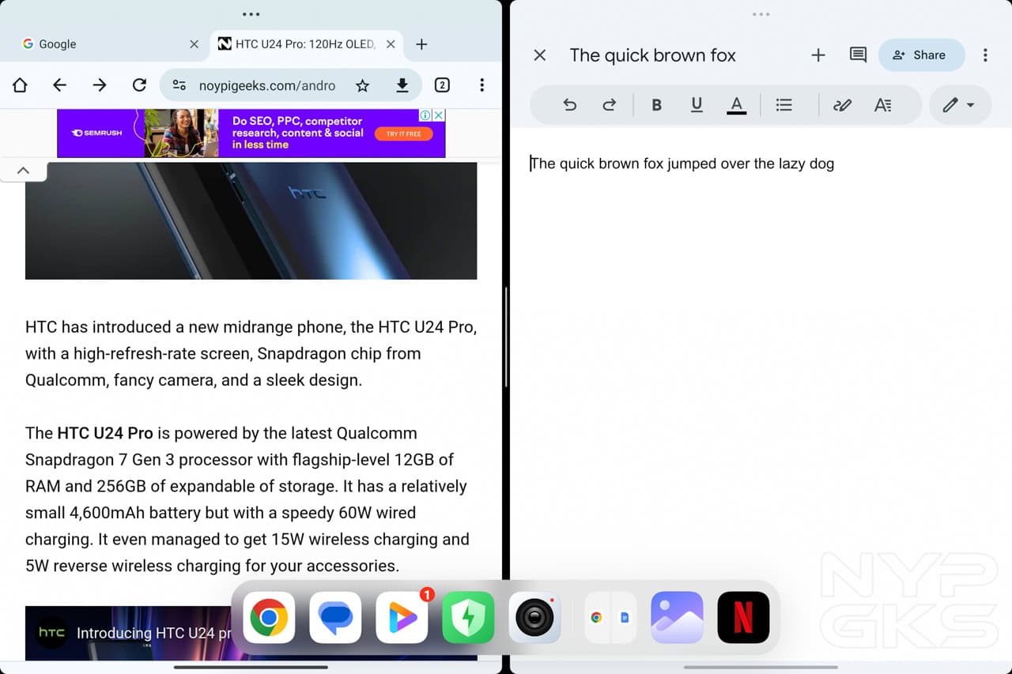Open the Camera app in the dock
Viewport: 1012px width, 674px height.
[534, 617]
